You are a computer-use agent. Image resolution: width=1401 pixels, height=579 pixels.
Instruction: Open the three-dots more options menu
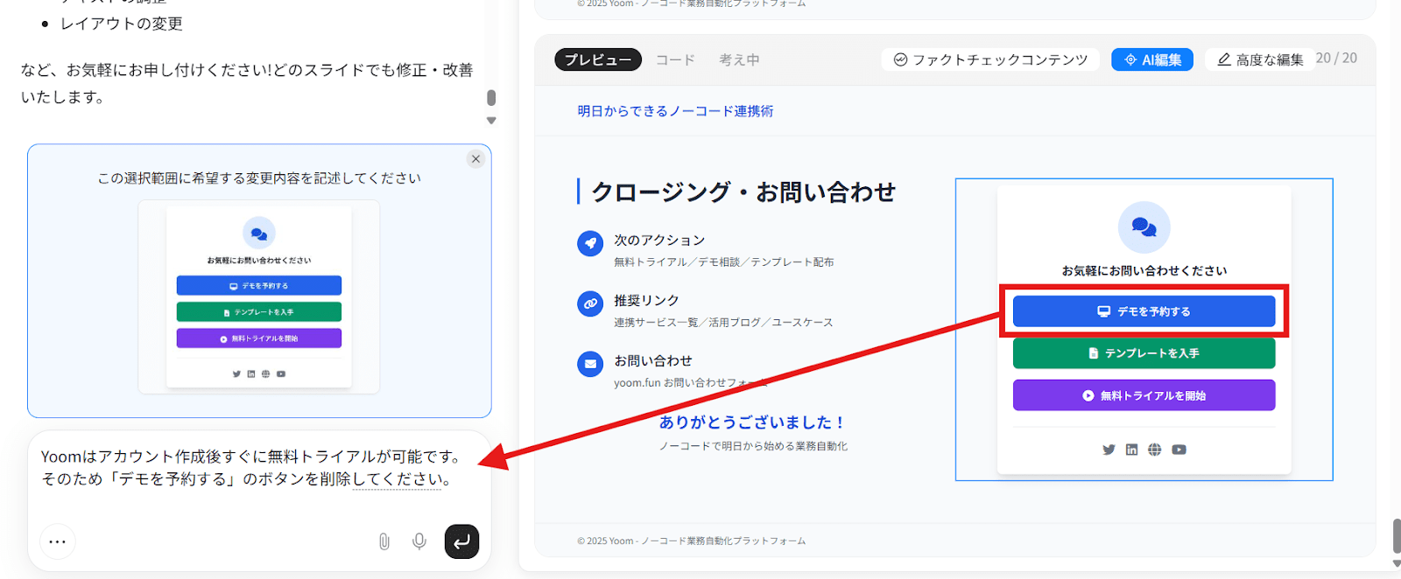point(58,541)
